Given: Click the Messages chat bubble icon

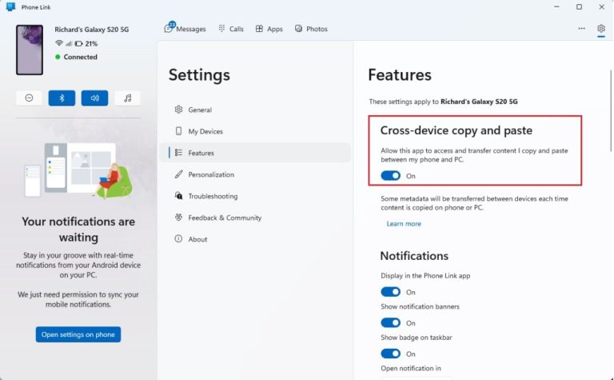Looking at the screenshot, I should click(169, 28).
